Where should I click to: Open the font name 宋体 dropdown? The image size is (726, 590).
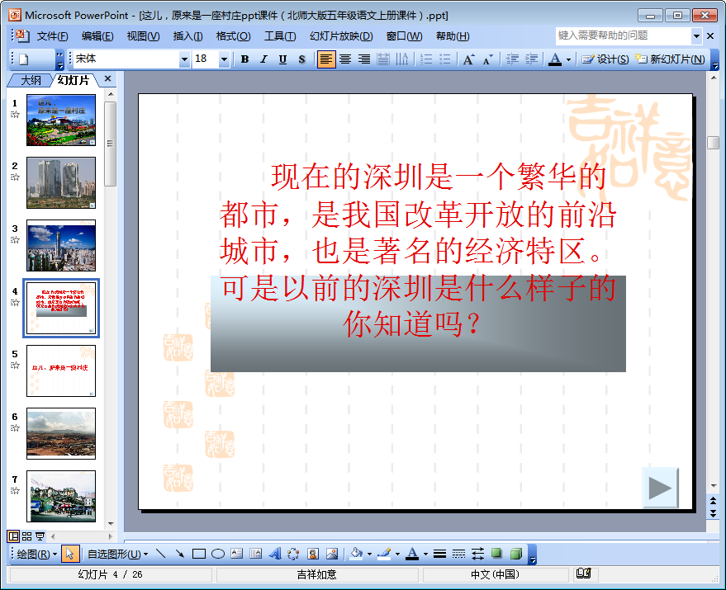(184, 59)
